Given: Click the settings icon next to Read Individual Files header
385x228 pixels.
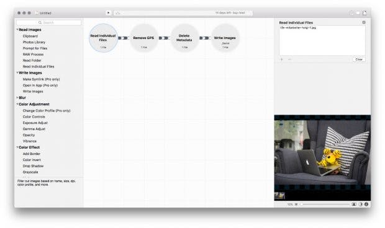Looking at the screenshot, I should pos(364,22).
